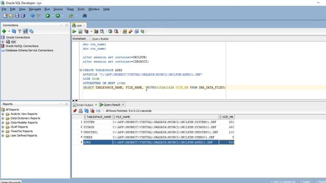
Task: Click the green Forward navigation icon
Action: click(58, 16)
